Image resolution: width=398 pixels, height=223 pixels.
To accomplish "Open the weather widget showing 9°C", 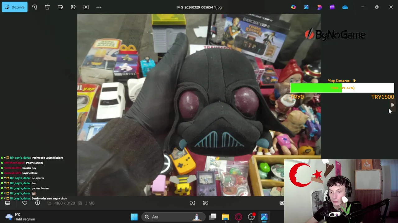I will pos(21,217).
